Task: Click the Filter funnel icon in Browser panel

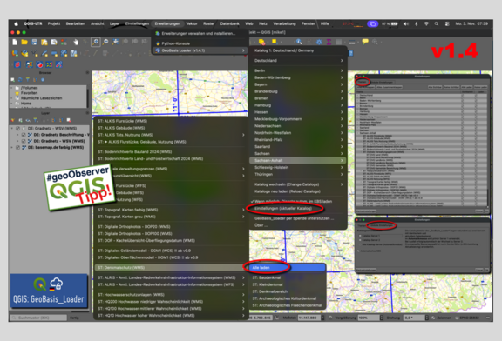Action: pyautogui.click(x=28, y=79)
